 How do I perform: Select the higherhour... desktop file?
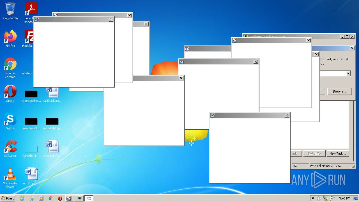31,151
